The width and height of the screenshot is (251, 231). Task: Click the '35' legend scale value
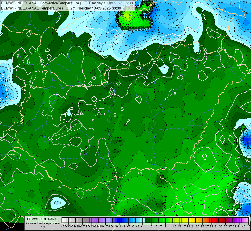pyautogui.click(x=225, y=227)
